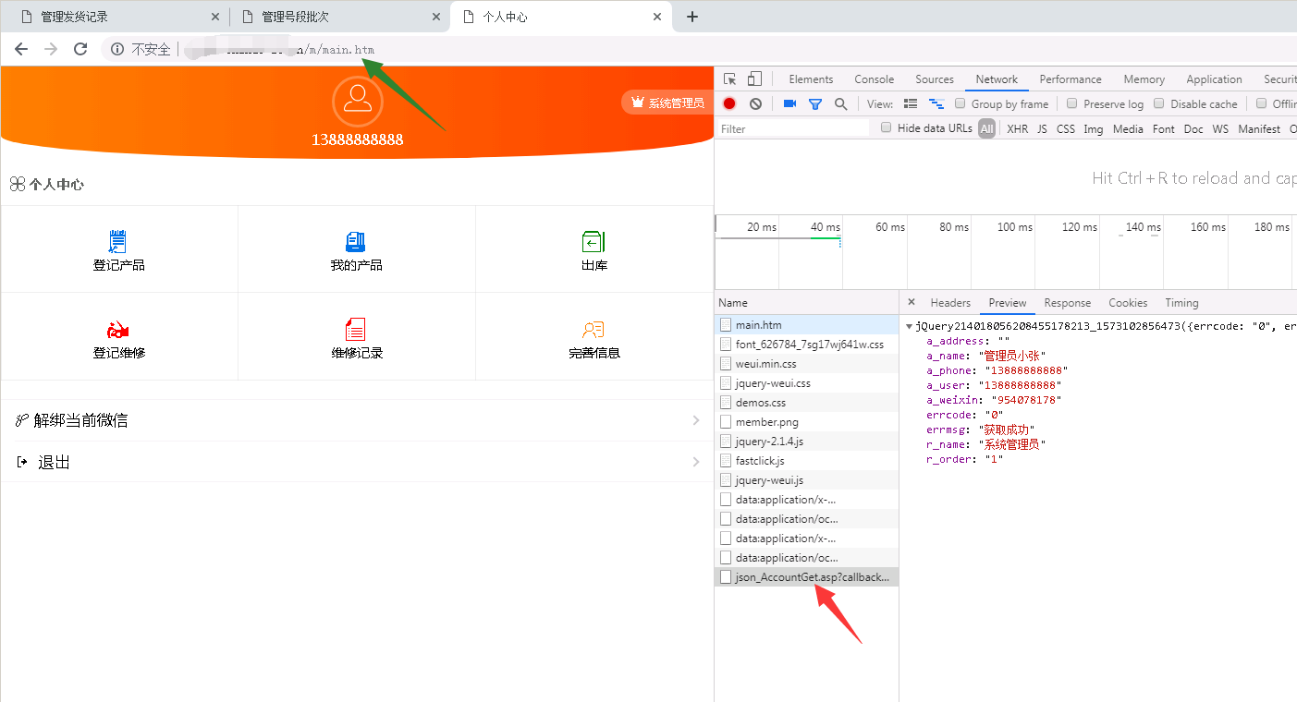Close the 个人中心 tab
The image size is (1297, 702).
click(x=657, y=17)
